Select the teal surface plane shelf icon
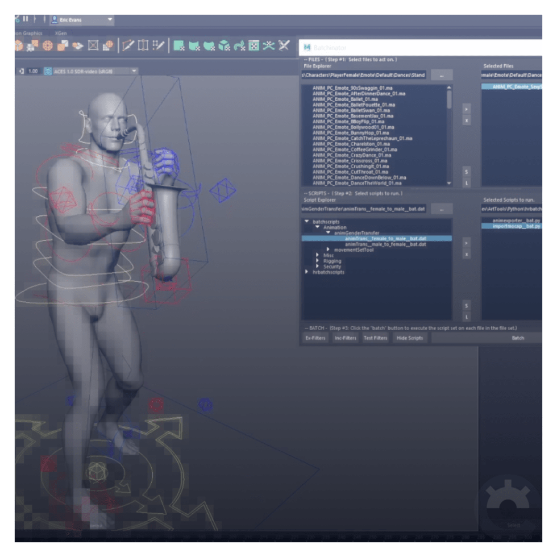Viewport: 557px width, 557px height. pos(179,45)
